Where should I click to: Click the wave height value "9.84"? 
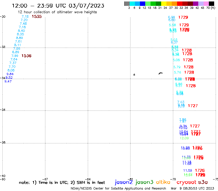(10, 74)
